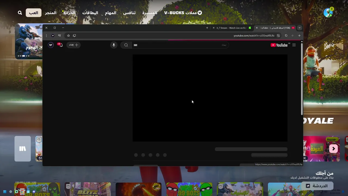Open the browser media control icon
The height and width of the screenshot is (196, 348).
[x=59, y=36]
